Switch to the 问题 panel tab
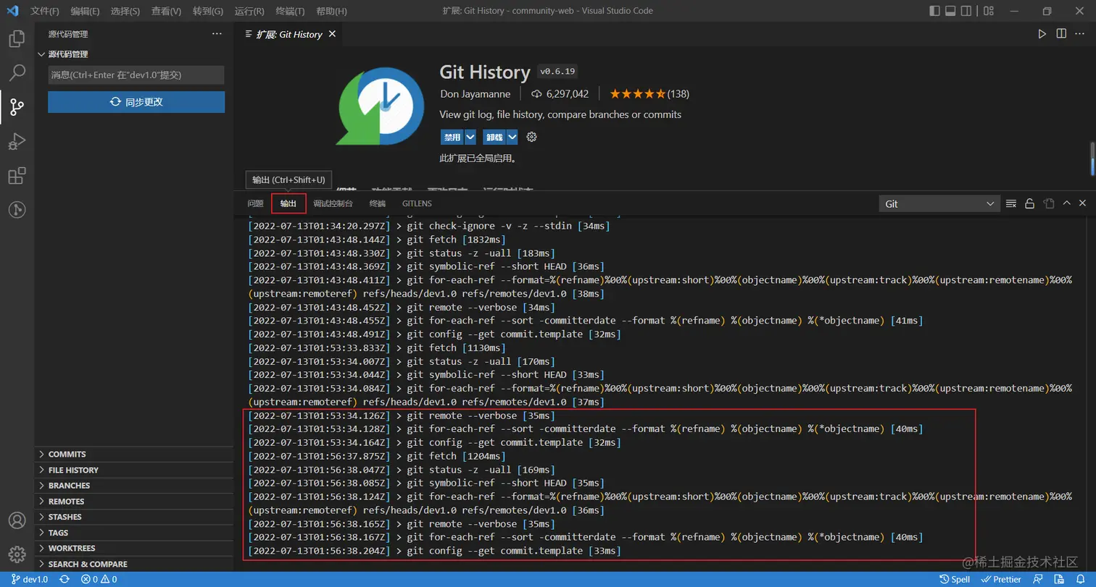1096x587 pixels. click(x=255, y=203)
